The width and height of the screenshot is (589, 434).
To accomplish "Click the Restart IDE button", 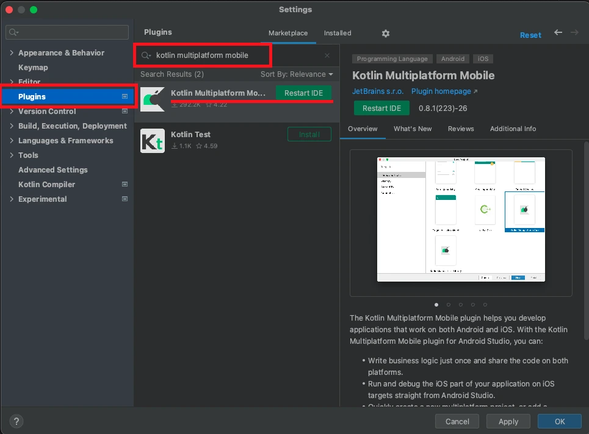I will 303,93.
